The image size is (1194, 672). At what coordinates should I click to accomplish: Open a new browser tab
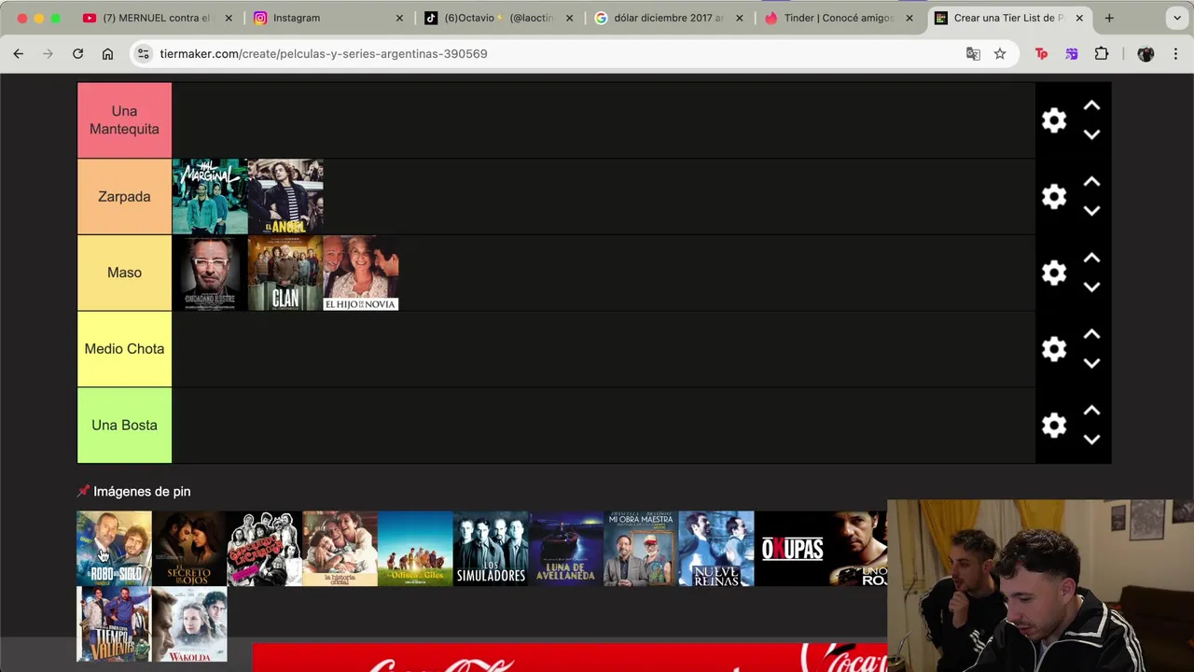point(1109,18)
